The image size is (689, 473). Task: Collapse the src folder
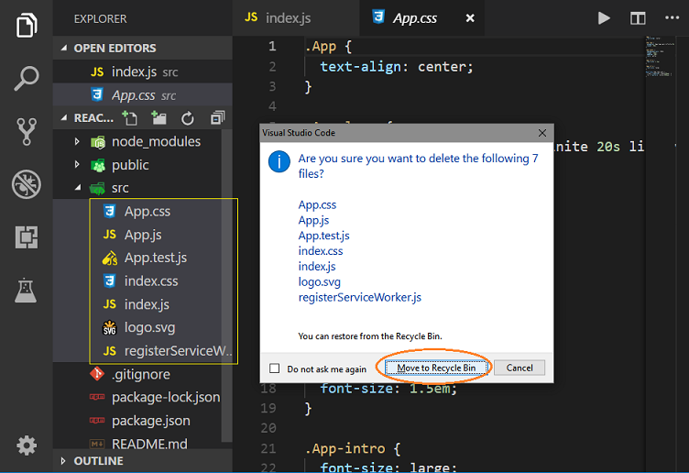tap(78, 188)
